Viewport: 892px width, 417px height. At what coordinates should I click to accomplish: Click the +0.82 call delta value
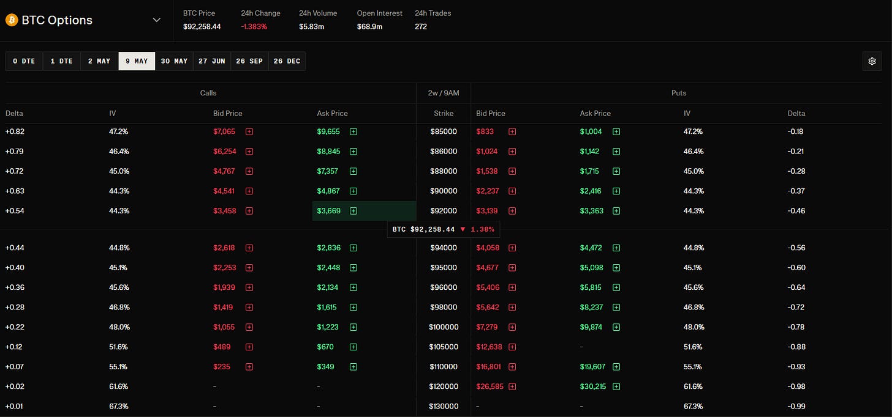click(15, 131)
